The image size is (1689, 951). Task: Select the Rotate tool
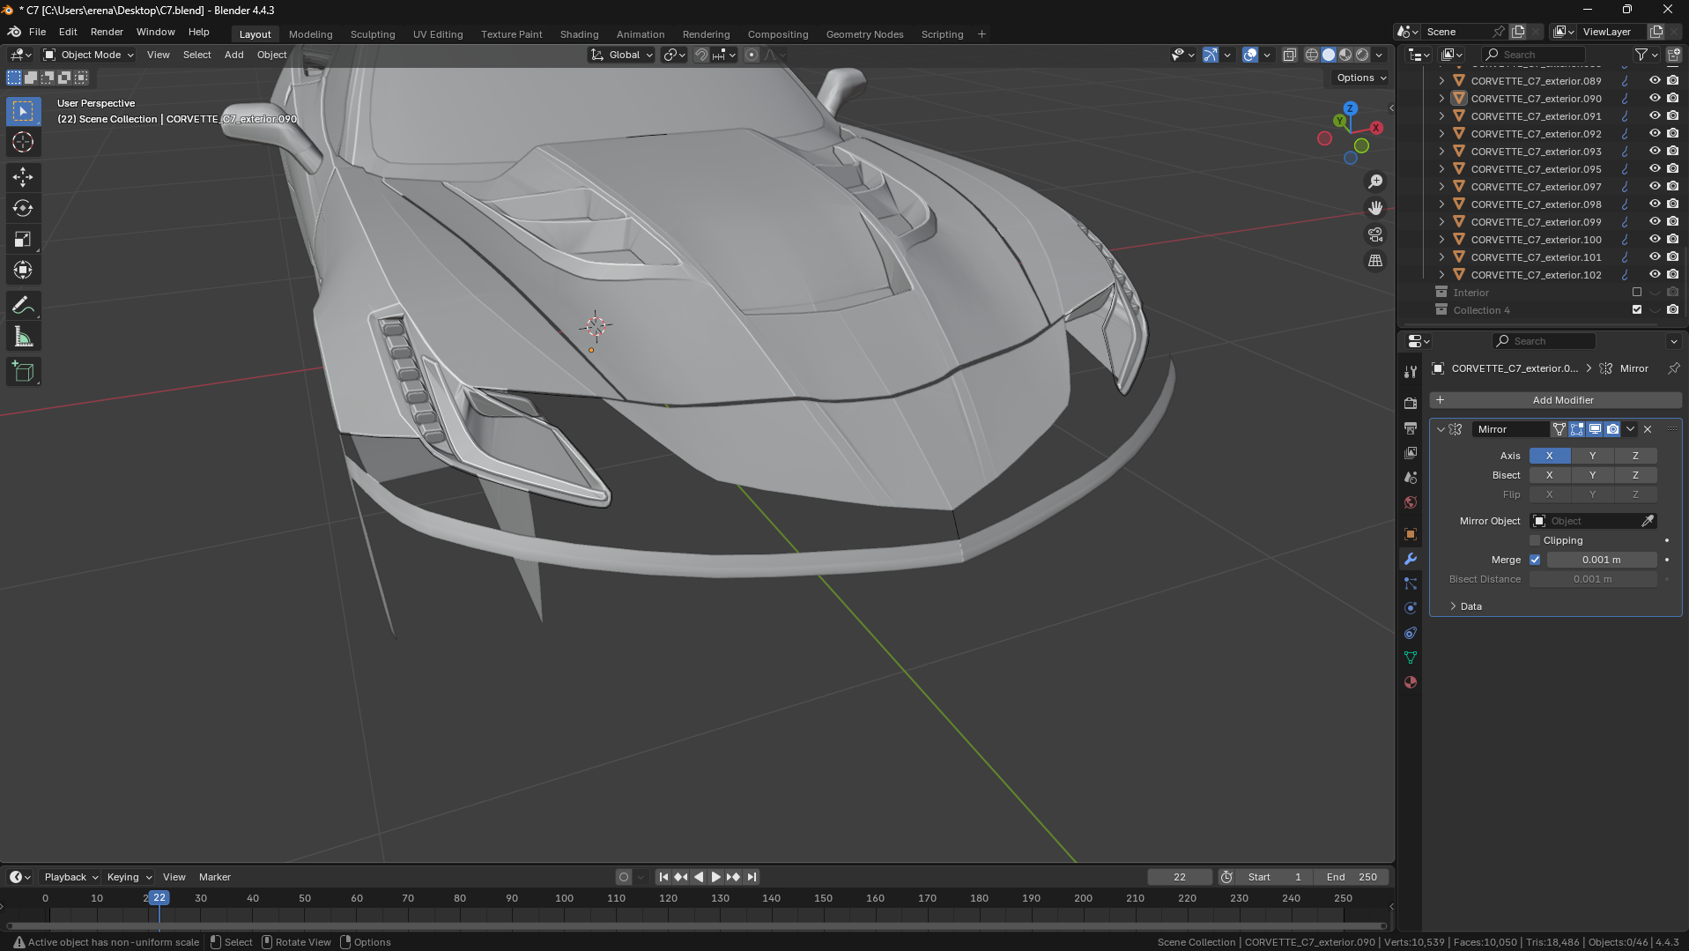(23, 209)
